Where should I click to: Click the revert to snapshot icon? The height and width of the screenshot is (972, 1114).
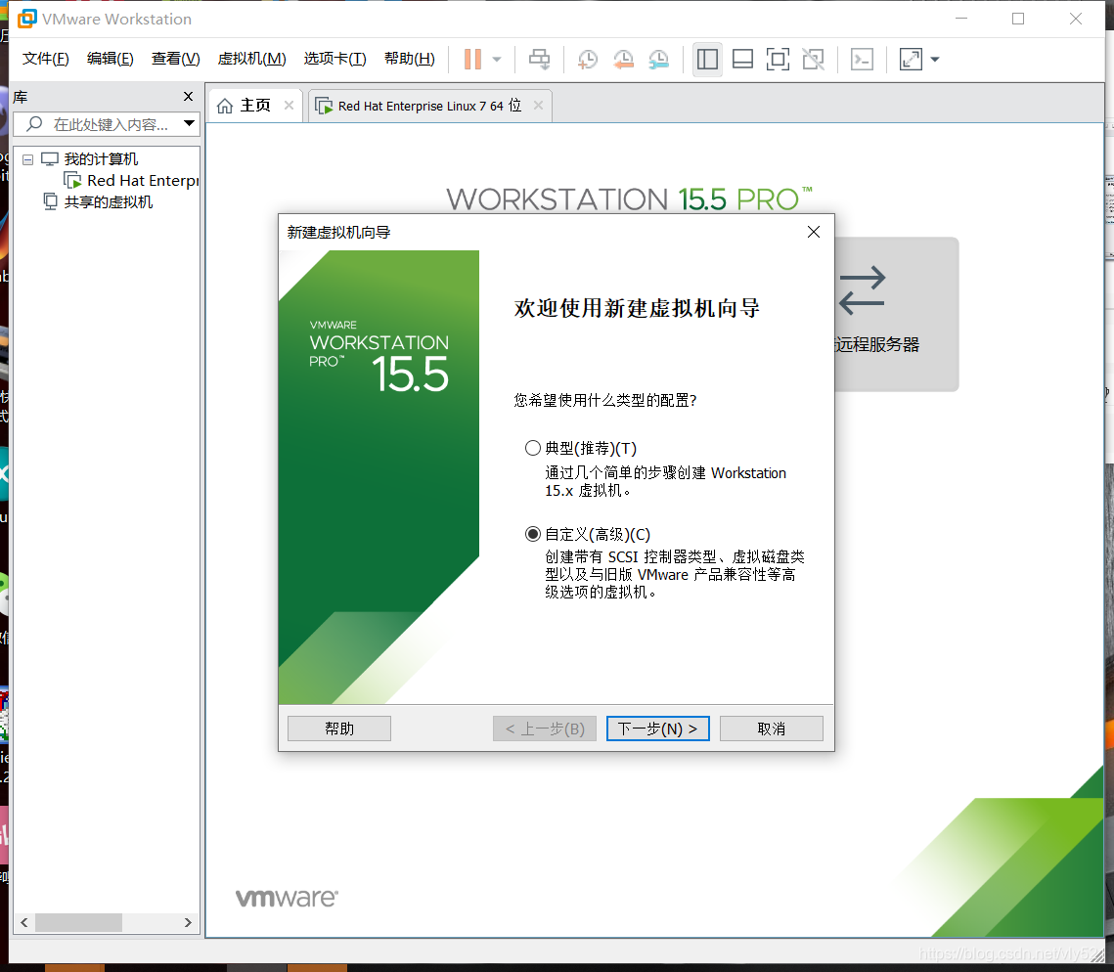(623, 60)
